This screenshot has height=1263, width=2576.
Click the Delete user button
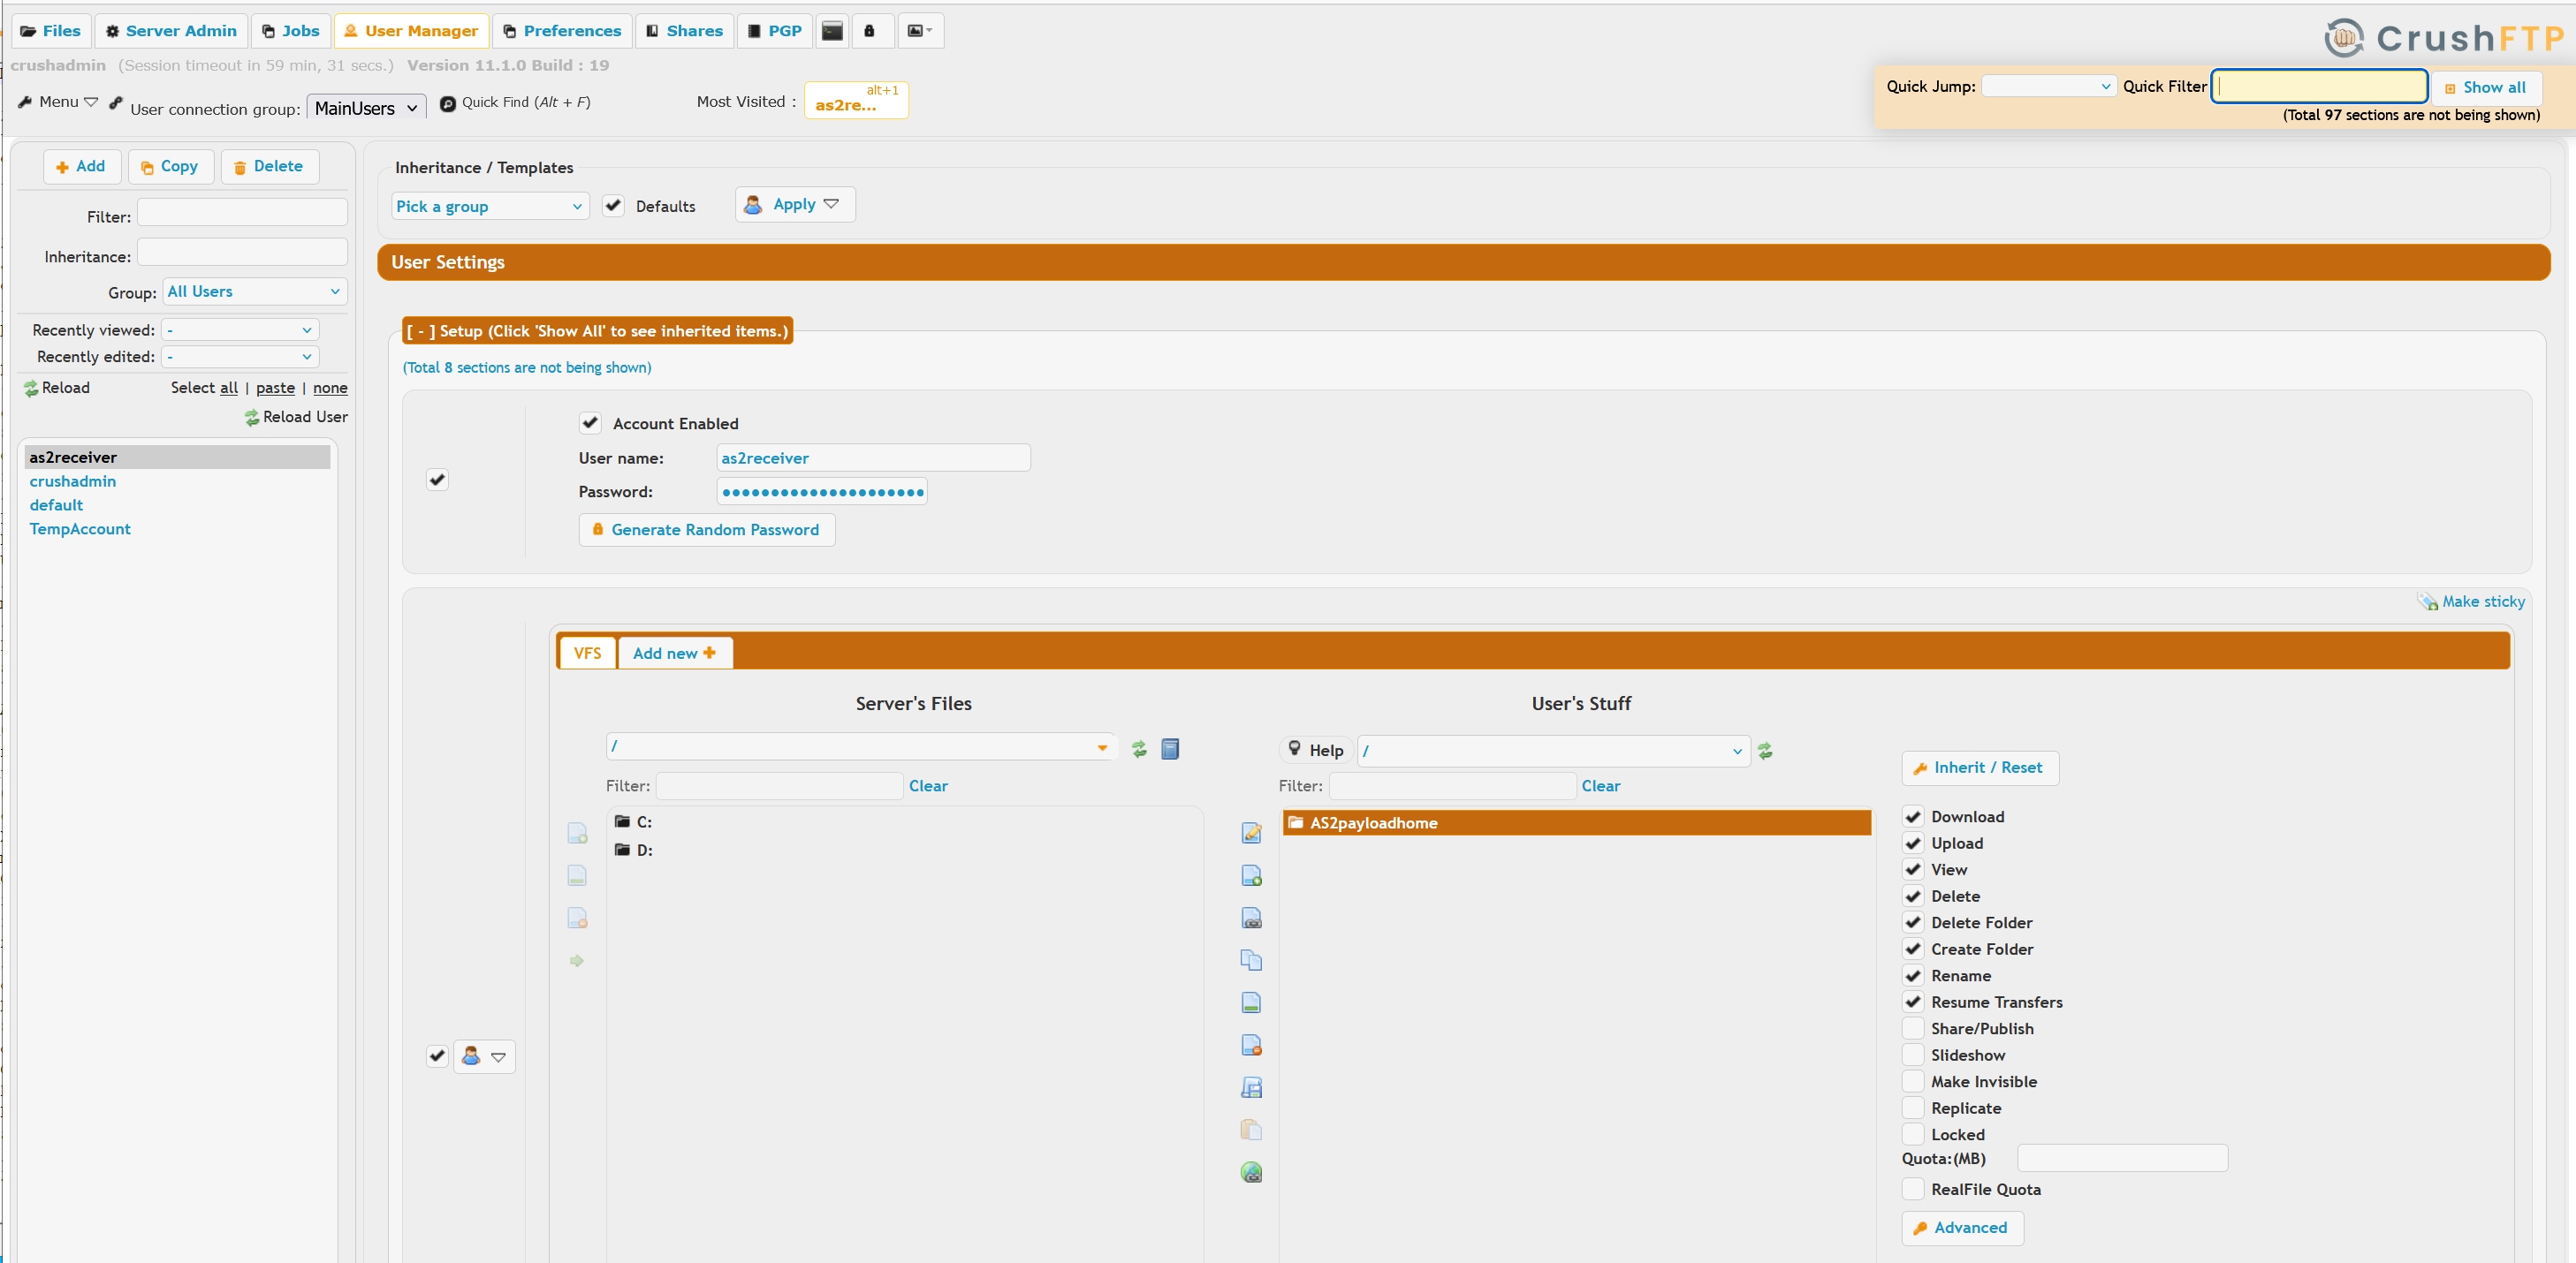(270, 166)
